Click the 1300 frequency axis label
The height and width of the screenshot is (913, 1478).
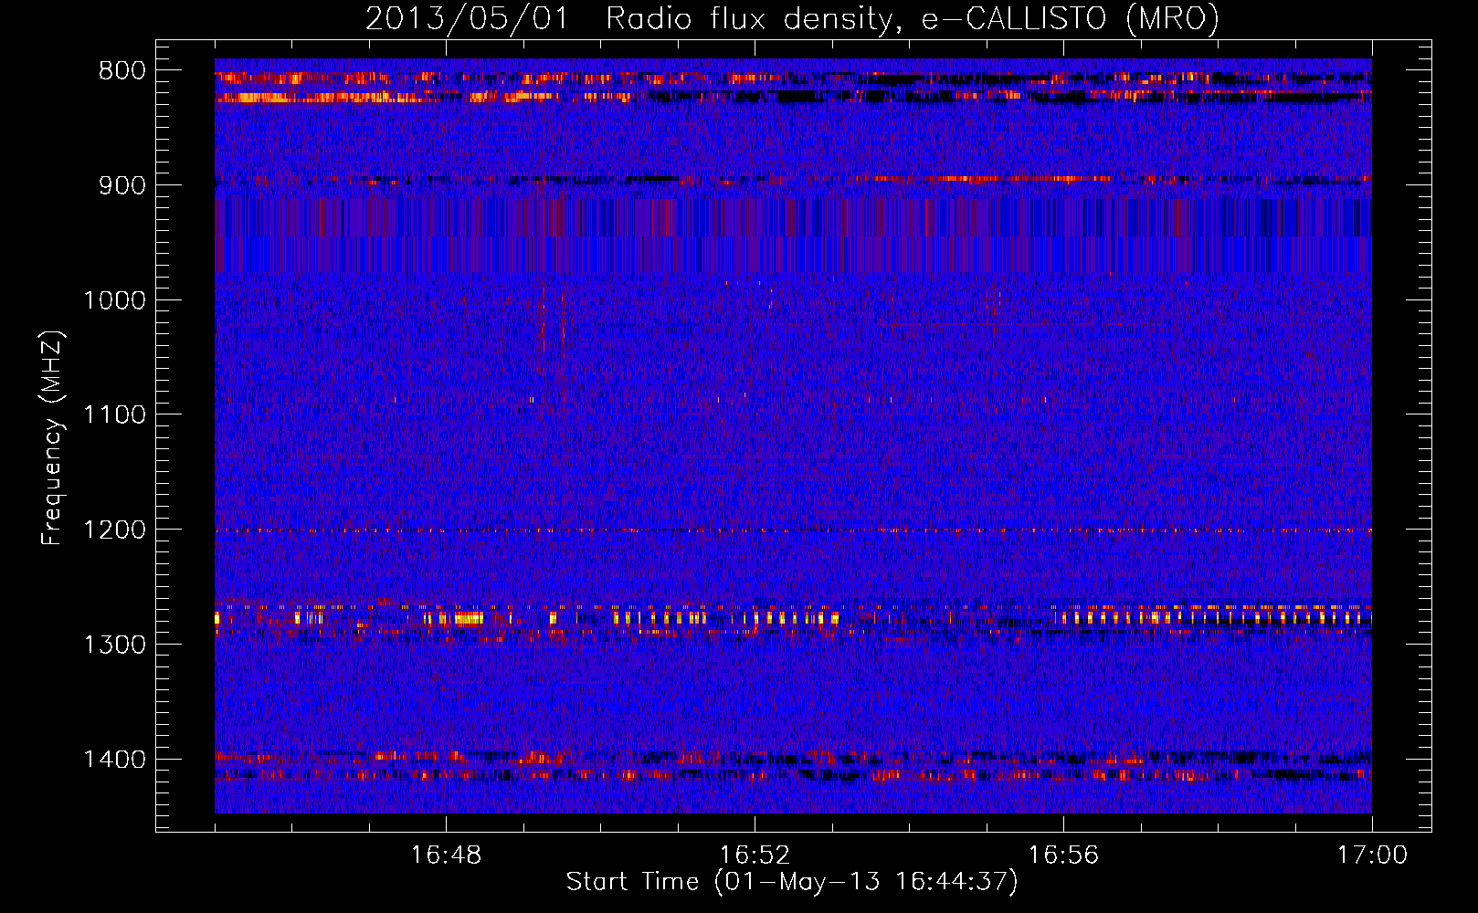tap(114, 645)
